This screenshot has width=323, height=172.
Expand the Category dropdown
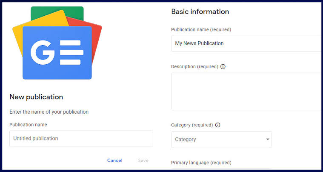click(x=221, y=140)
